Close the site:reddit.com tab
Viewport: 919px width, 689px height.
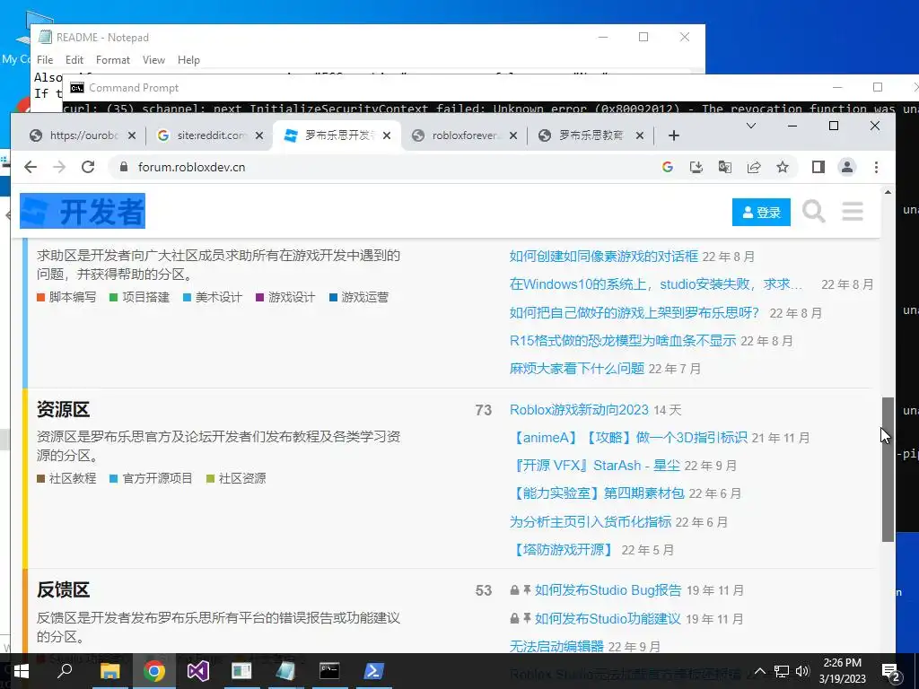pos(259,135)
